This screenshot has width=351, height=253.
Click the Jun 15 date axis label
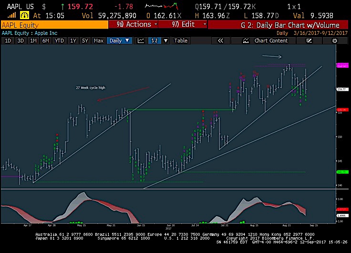141,225
